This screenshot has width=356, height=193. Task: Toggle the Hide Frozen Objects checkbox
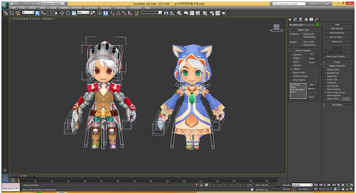coord(325,56)
